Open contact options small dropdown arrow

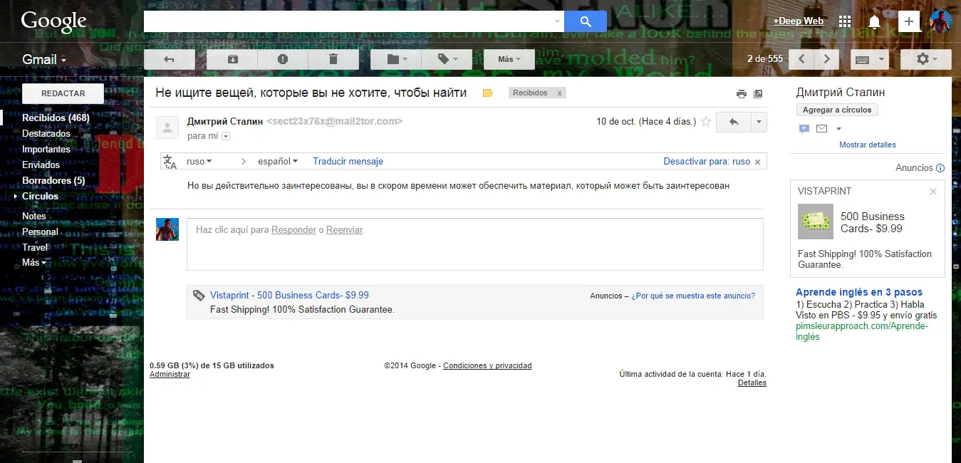838,129
